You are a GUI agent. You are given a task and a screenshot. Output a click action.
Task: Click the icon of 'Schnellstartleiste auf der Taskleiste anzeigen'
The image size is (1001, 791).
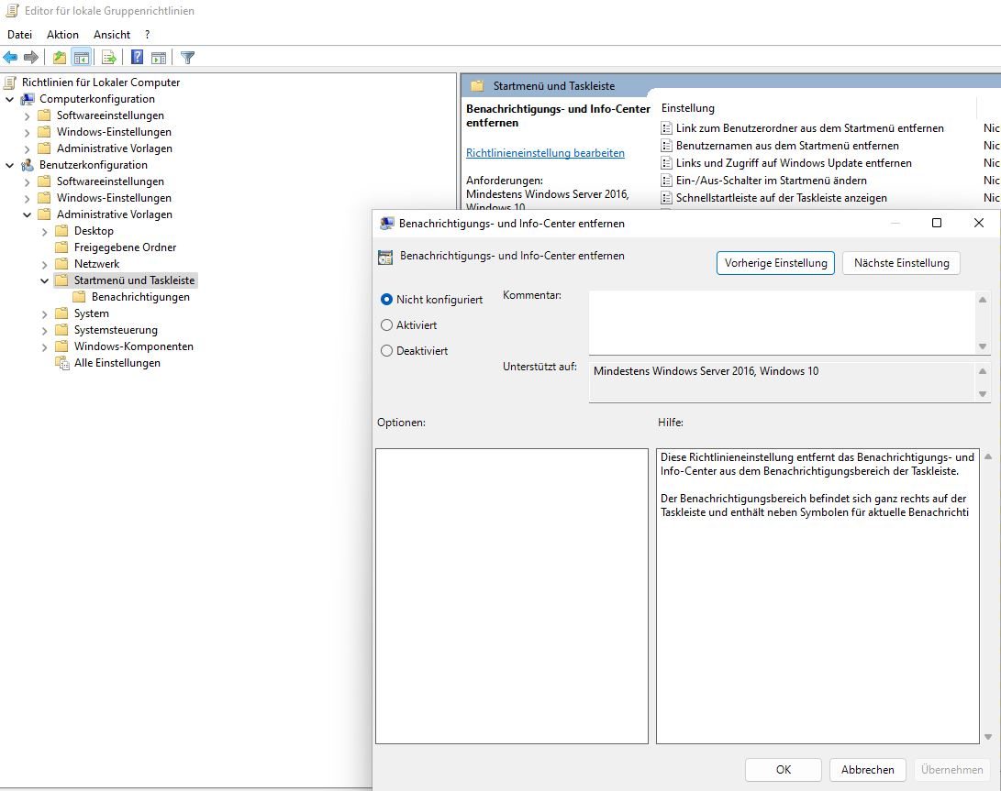click(666, 198)
